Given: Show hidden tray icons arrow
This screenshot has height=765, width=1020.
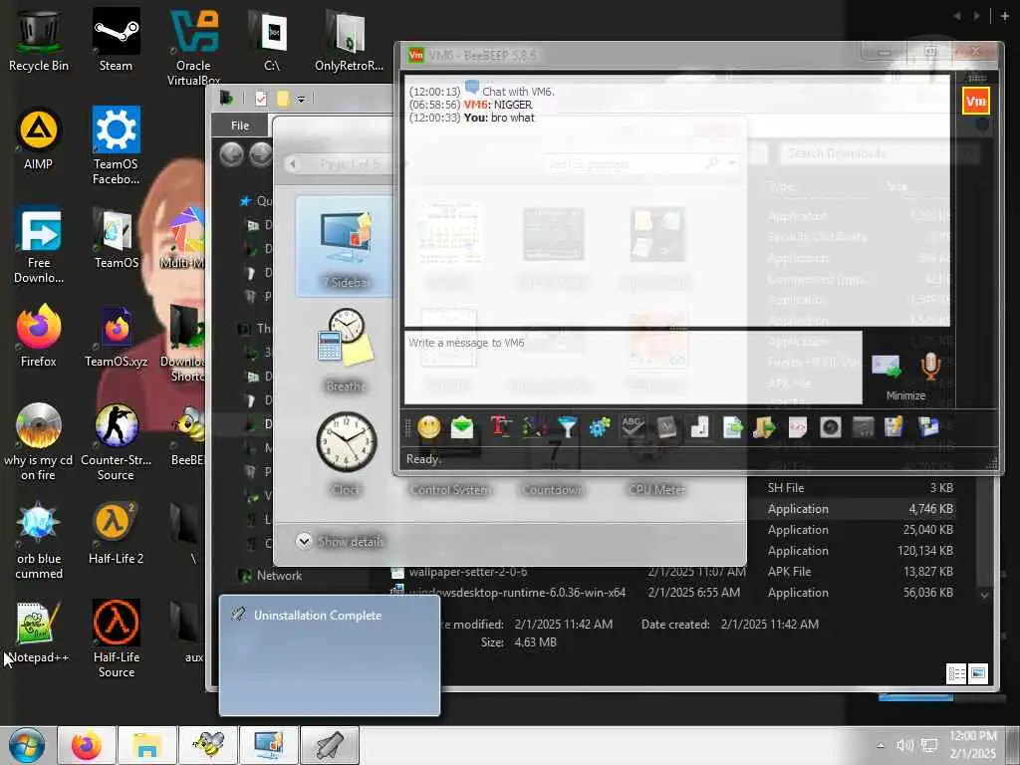Looking at the screenshot, I should pyautogui.click(x=881, y=745).
